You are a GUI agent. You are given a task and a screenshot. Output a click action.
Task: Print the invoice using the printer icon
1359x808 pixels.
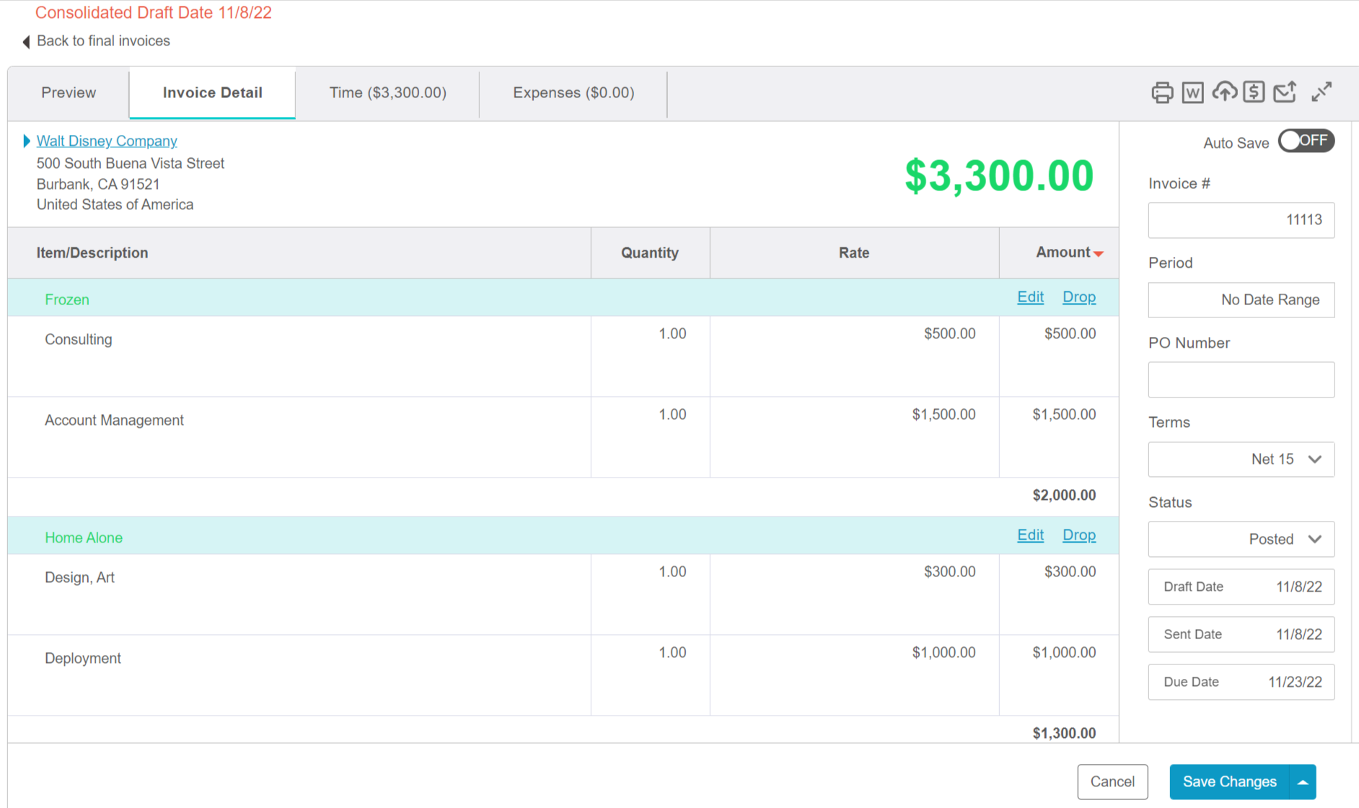pos(1162,92)
